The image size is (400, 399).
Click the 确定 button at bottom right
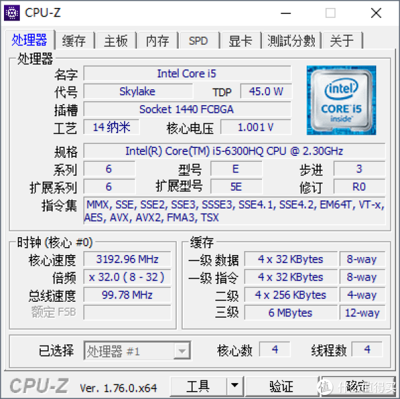coord(357,386)
